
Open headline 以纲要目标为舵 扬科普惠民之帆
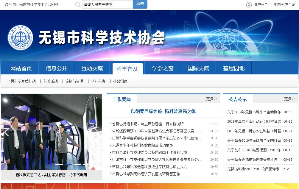pyautogui.click(x=163, y=112)
